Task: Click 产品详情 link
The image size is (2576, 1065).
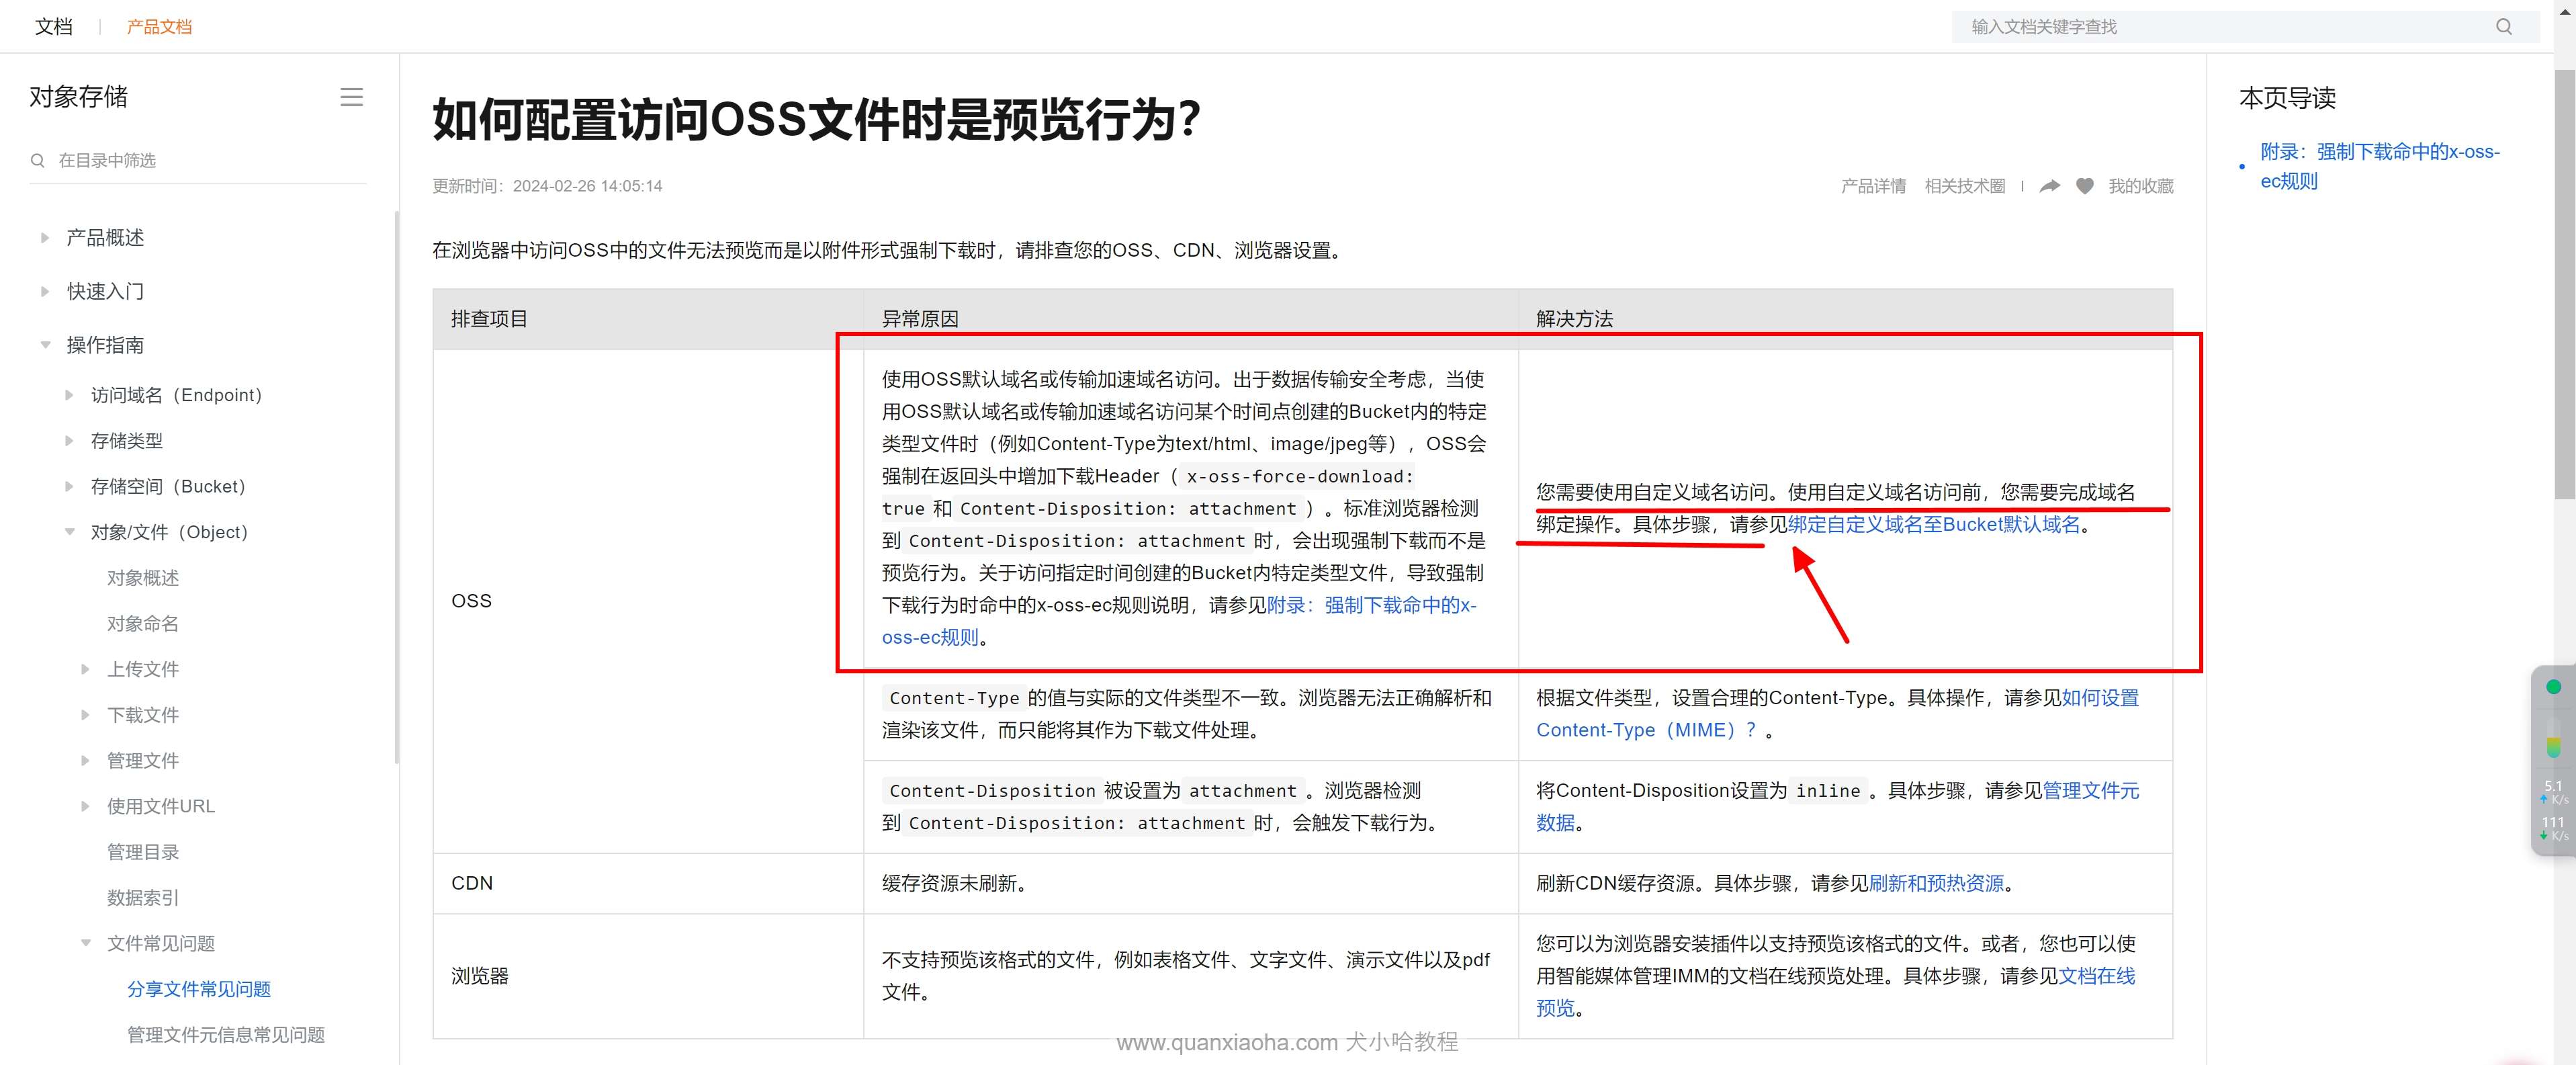Action: tap(1873, 186)
